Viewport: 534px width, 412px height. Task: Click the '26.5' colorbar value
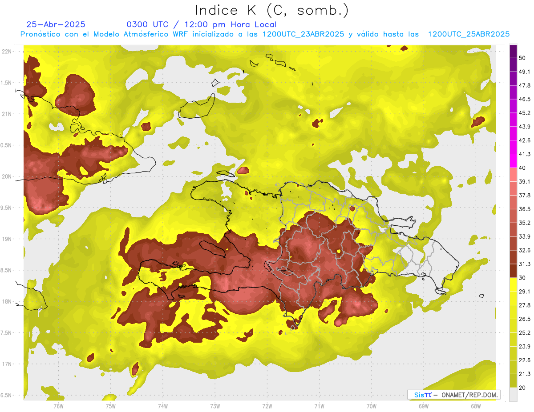point(525,319)
